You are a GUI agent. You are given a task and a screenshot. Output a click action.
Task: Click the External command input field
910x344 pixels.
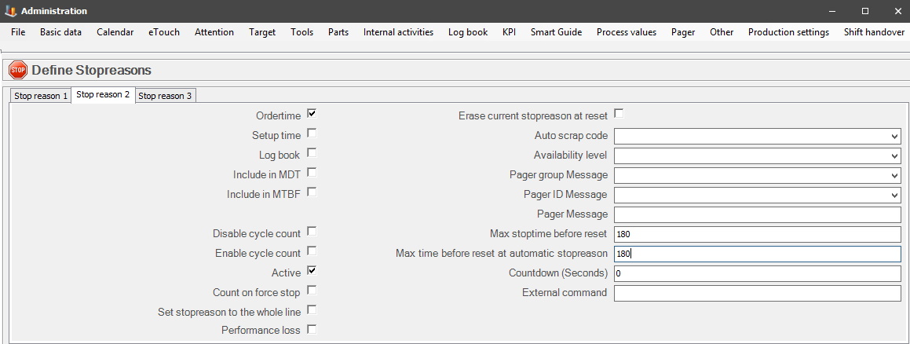pyautogui.click(x=758, y=293)
